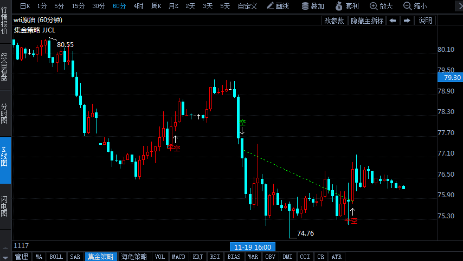Click 改参数 to change parameters
Viewport: 463px width, 261px height.
point(334,21)
